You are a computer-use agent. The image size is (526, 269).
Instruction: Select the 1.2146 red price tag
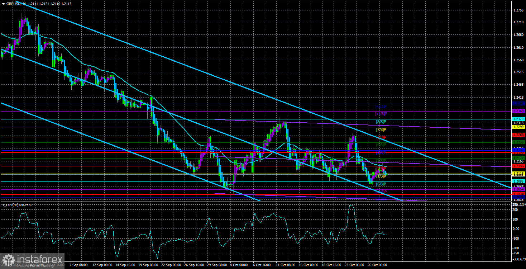coord(519,166)
